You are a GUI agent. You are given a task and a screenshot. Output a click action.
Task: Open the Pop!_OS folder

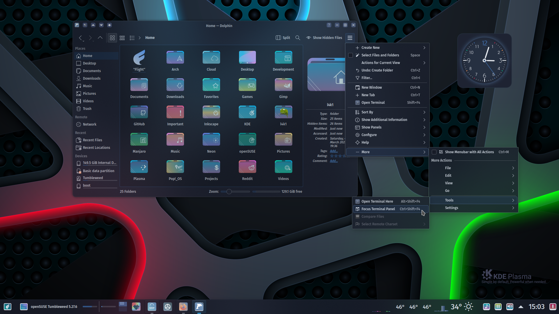pyautogui.click(x=175, y=170)
